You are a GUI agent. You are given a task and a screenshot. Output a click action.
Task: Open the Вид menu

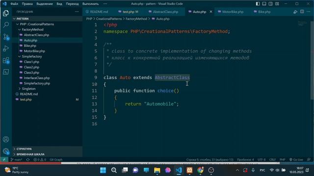pos(59,4)
